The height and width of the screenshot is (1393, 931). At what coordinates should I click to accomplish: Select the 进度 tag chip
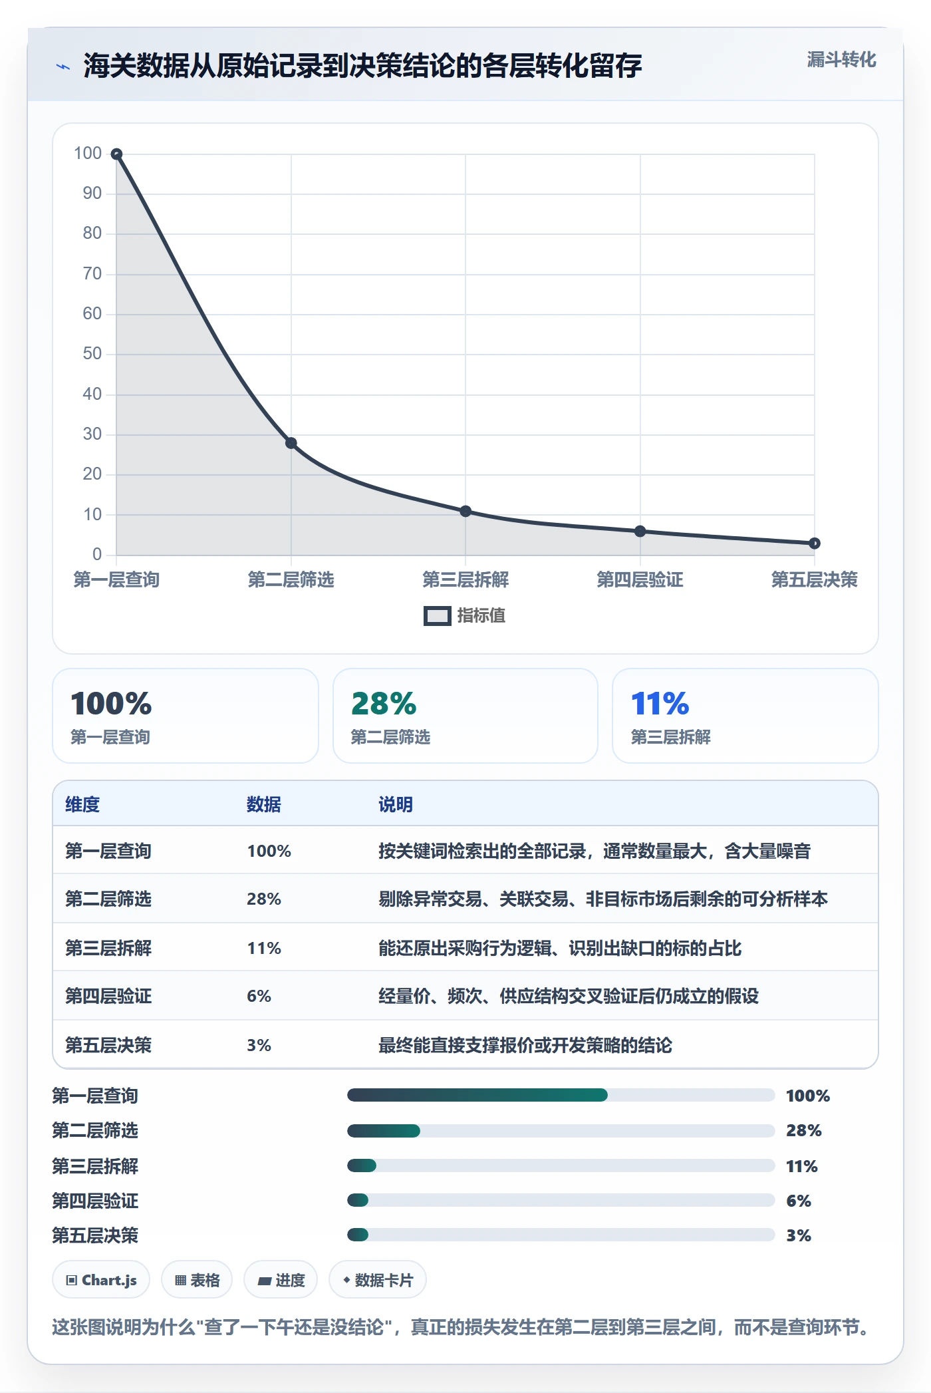pyautogui.click(x=281, y=1280)
